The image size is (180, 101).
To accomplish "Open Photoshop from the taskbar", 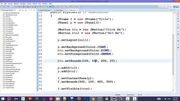I will [86, 99].
